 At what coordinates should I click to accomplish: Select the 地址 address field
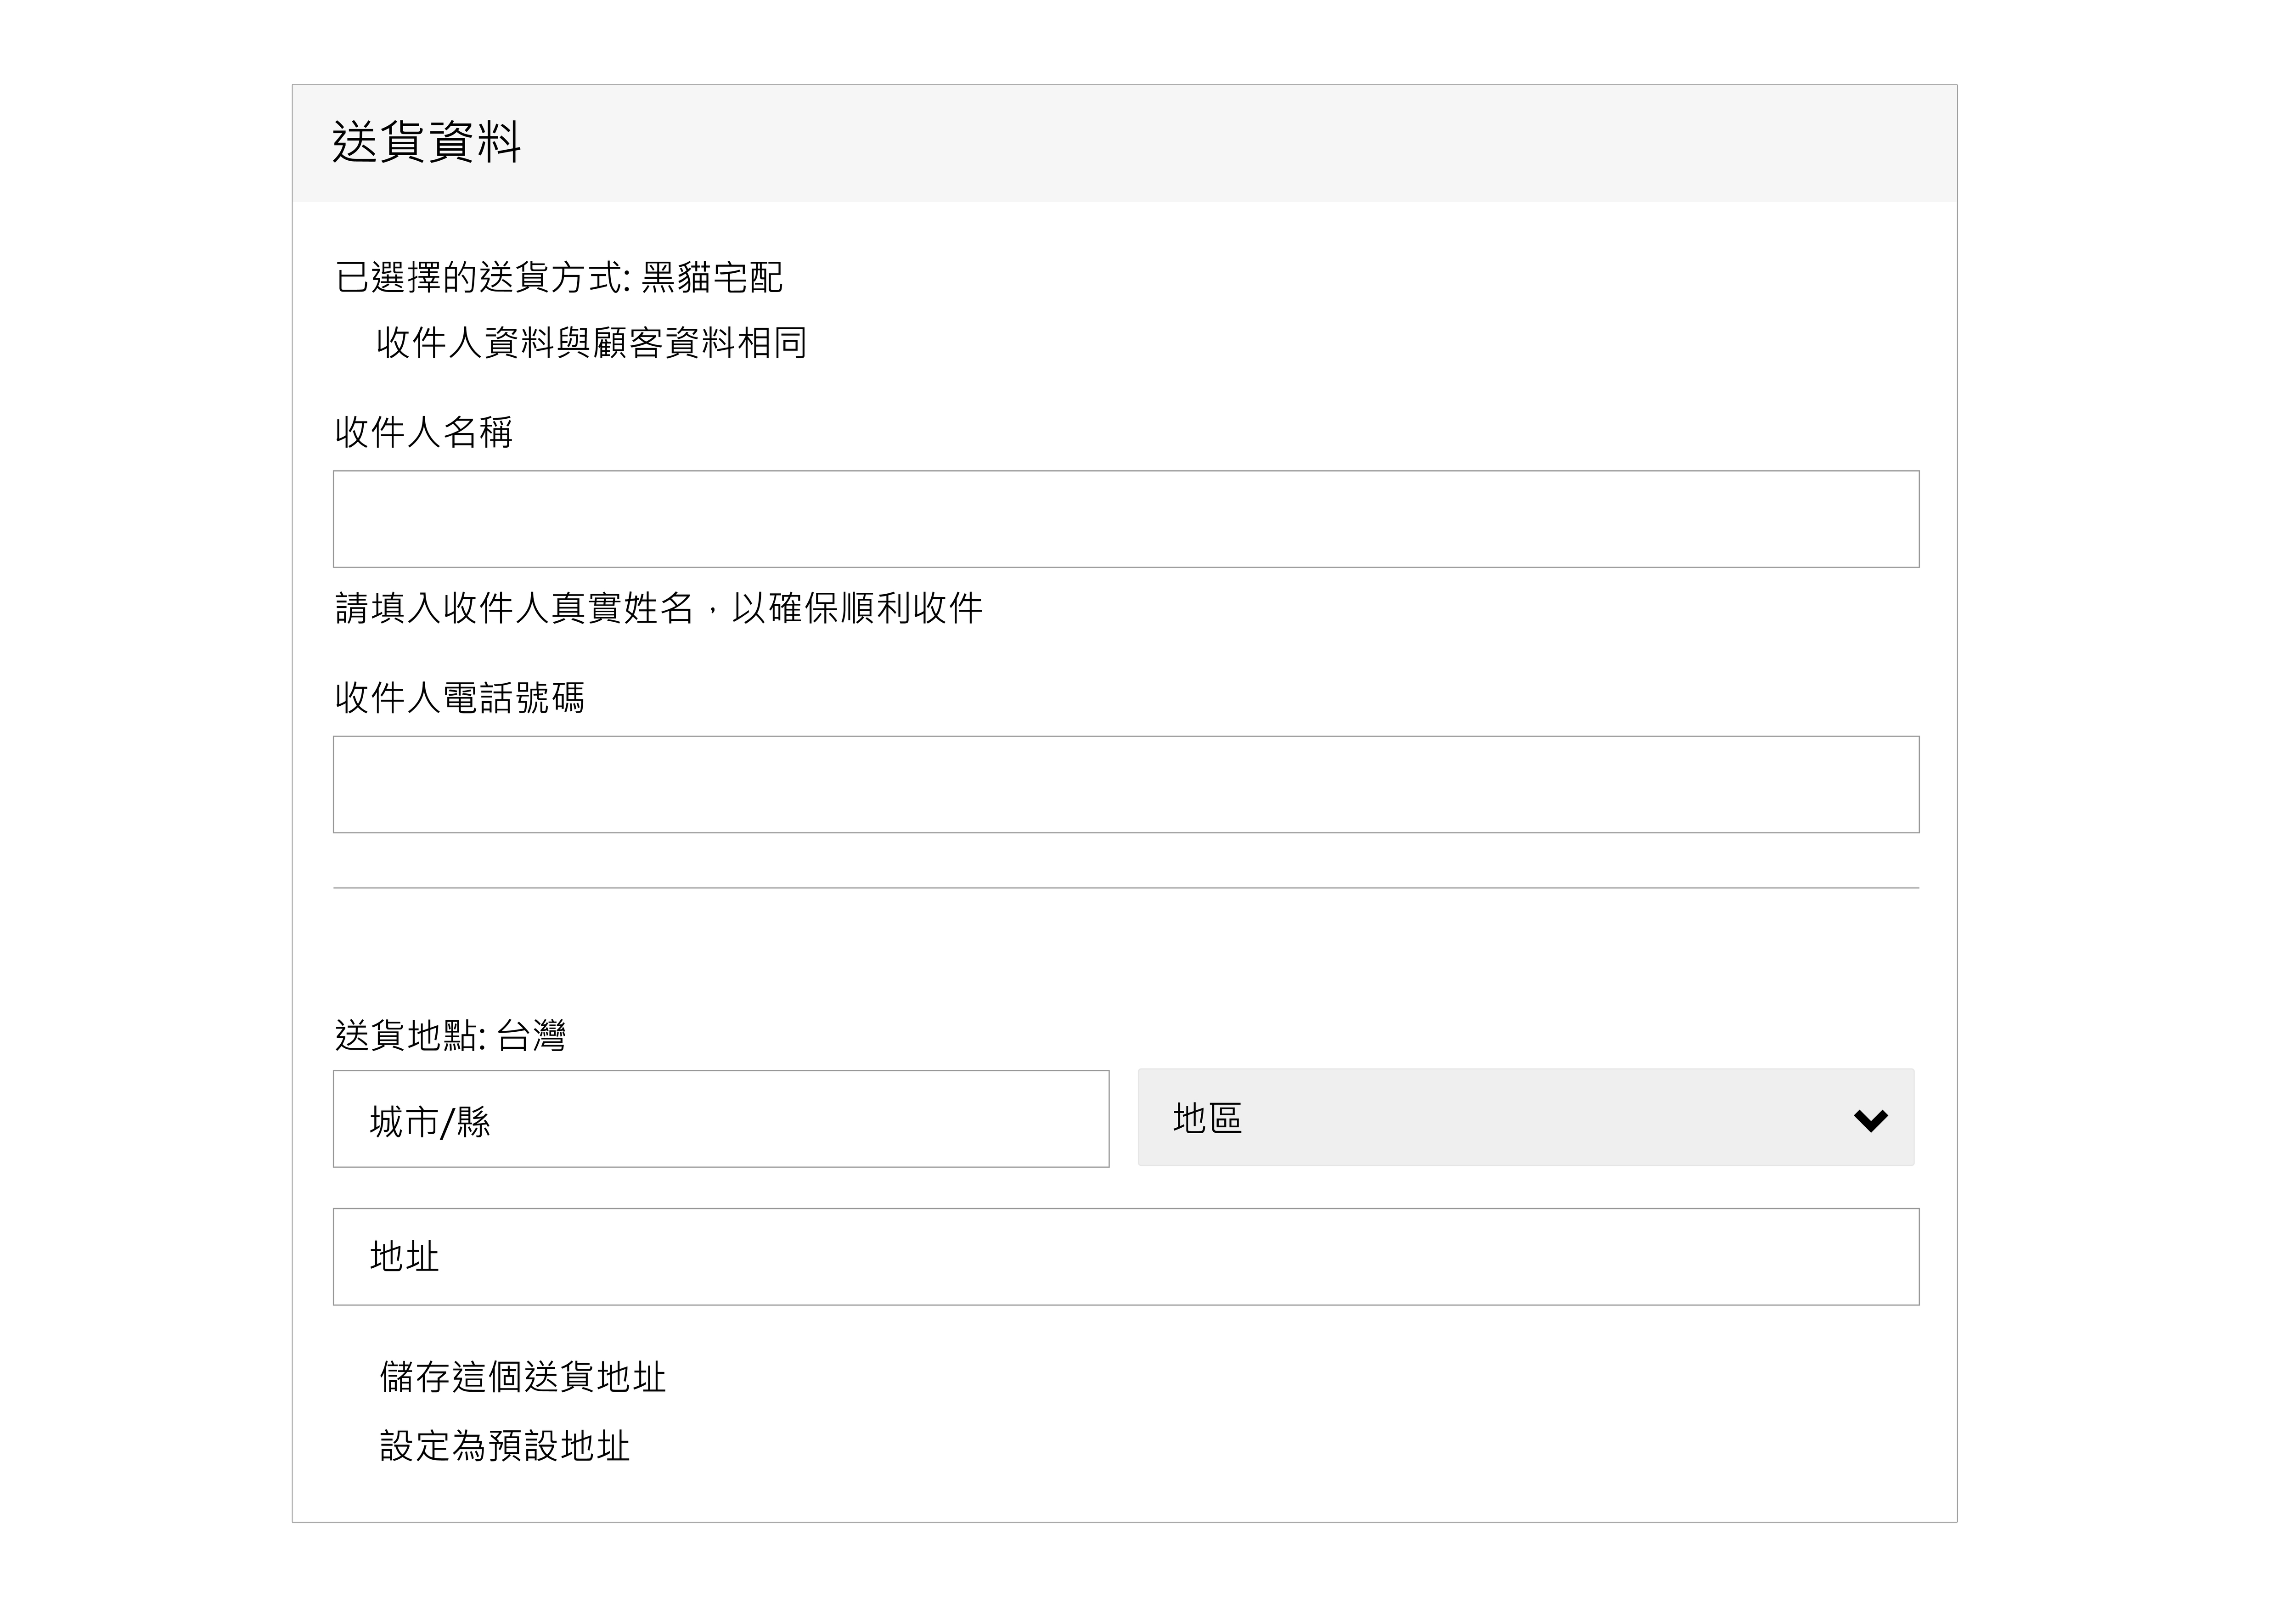click(x=1125, y=1257)
